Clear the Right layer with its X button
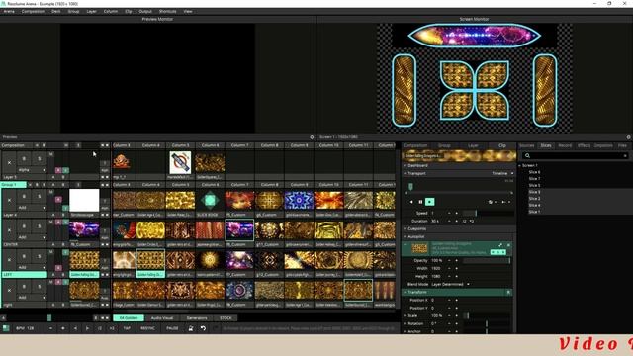Viewport: 633px width, 356px height. 9,290
